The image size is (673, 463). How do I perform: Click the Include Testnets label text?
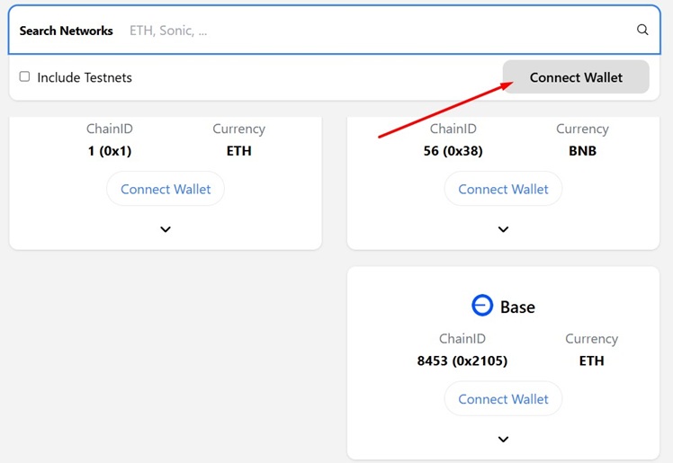[x=85, y=77]
